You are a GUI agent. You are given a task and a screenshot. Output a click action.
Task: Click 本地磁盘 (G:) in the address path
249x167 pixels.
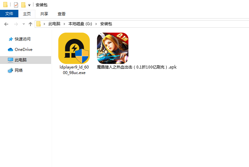coord(80,24)
